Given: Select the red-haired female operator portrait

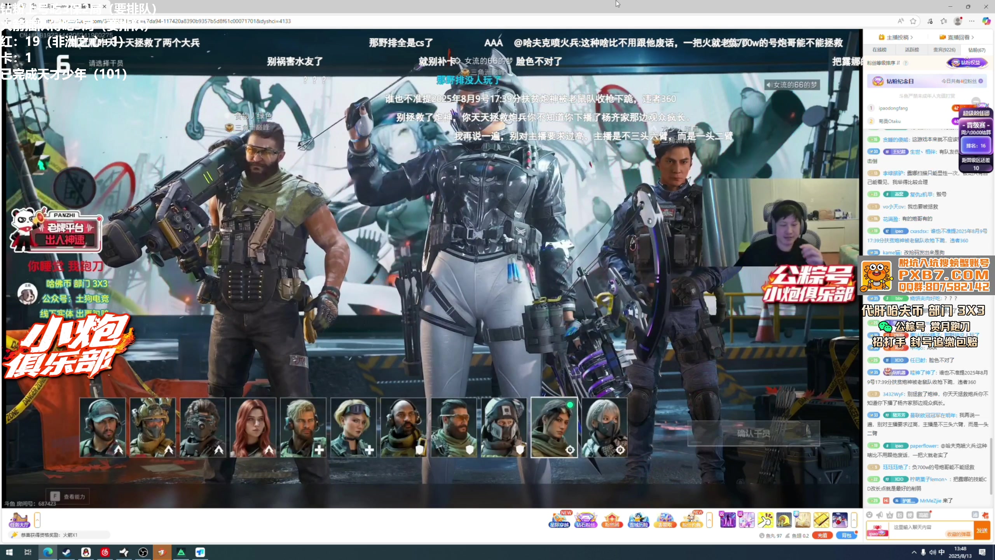Looking at the screenshot, I should coord(253,427).
